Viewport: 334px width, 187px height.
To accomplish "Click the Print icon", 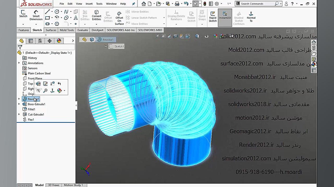I will point(177,4).
